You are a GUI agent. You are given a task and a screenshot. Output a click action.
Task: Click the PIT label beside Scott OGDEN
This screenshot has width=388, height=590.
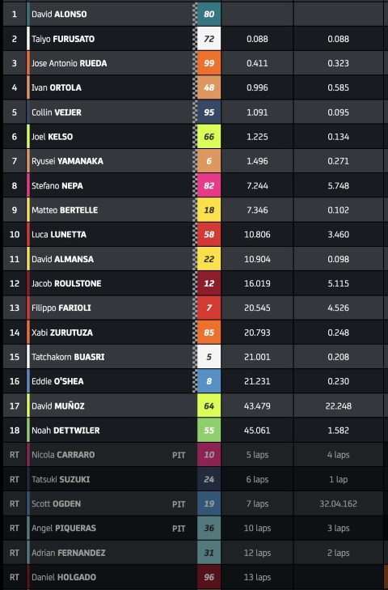tap(179, 504)
